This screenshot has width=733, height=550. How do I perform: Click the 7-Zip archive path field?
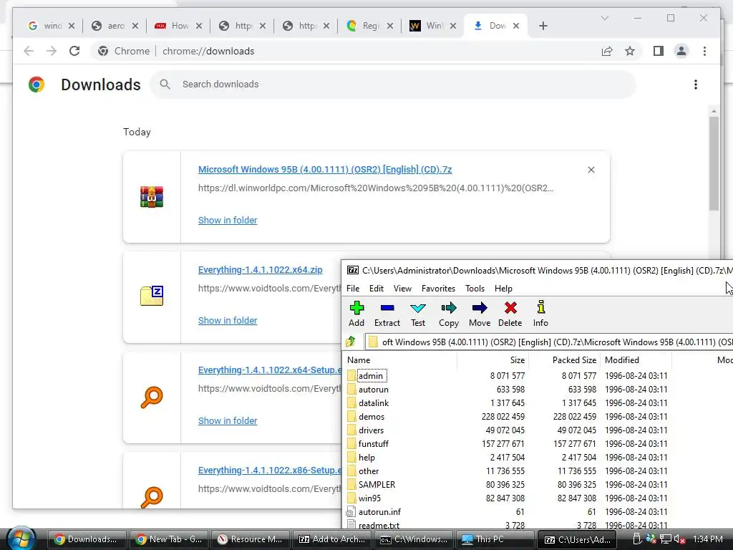[548, 342]
